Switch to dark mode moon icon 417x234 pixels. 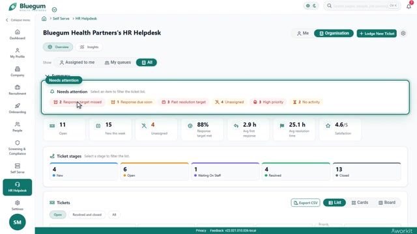point(314,6)
